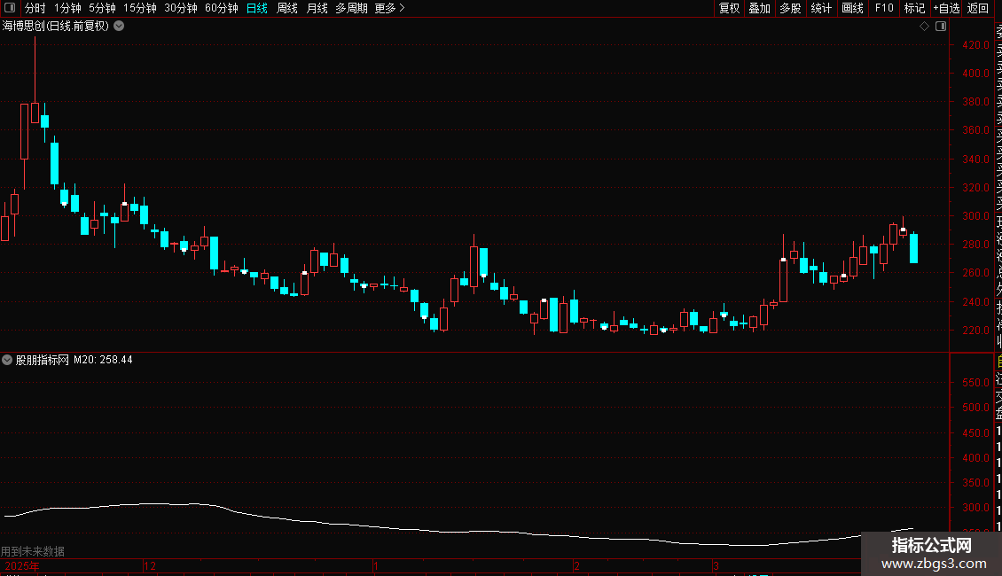Click the 550.0 indicator axis label

975,383
